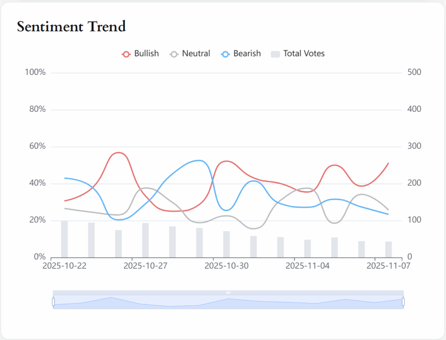This screenshot has width=446, height=340.
Task: Click the red Bullish legend circle marker
Action: pos(126,54)
